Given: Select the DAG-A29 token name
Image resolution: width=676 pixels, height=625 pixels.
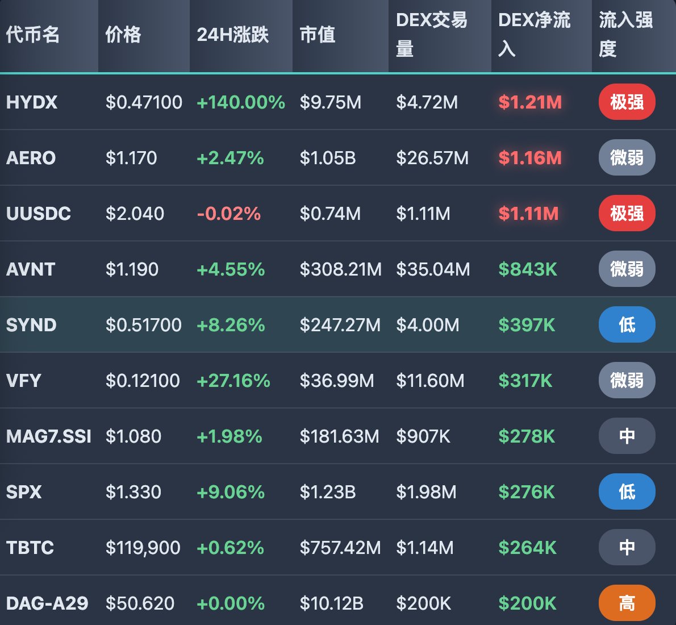Looking at the screenshot, I should 47,603.
